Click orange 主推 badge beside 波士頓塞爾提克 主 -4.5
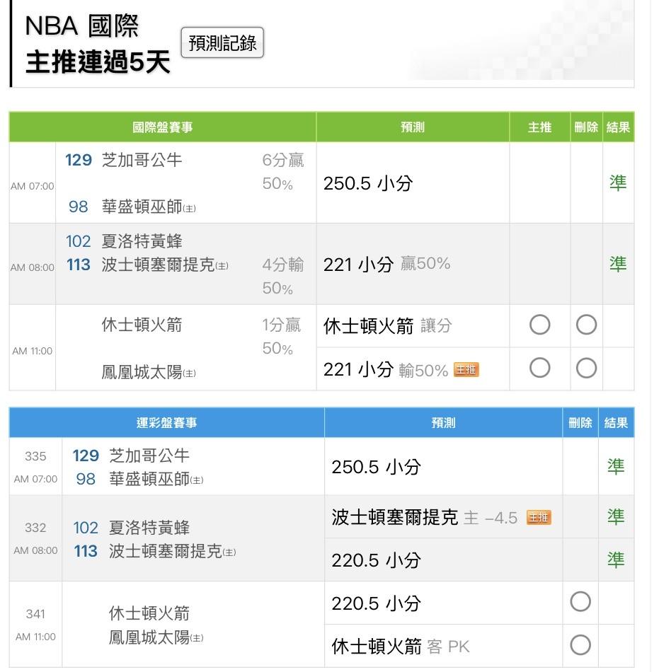 (x=539, y=518)
